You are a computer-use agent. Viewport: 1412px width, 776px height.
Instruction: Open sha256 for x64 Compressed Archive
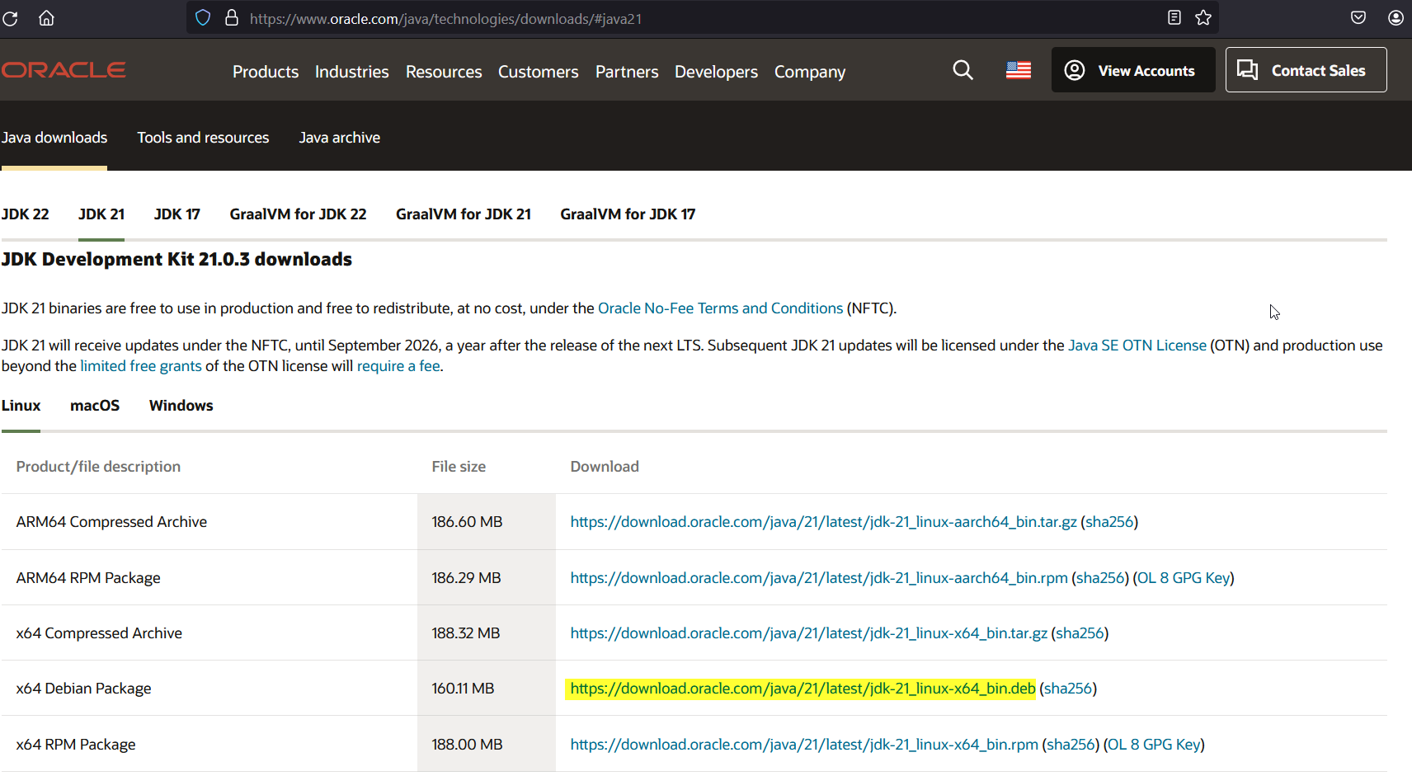(1080, 633)
